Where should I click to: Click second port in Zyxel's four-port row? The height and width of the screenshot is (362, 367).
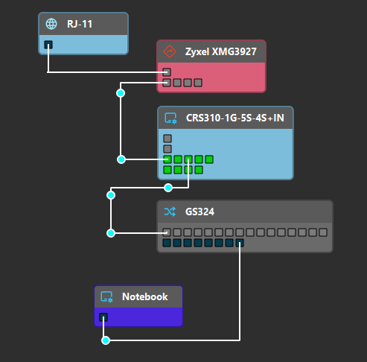click(177, 83)
